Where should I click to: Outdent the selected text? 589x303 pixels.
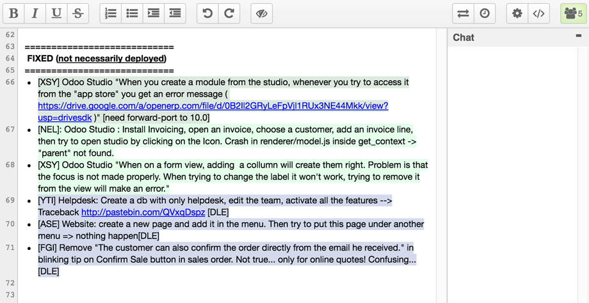point(175,13)
